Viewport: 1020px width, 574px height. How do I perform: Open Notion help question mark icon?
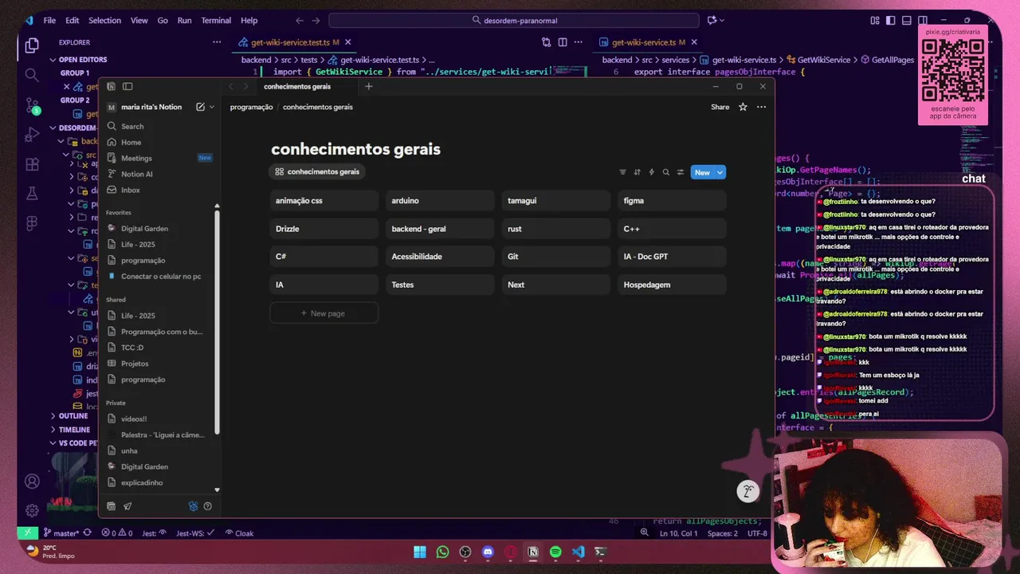click(x=207, y=506)
